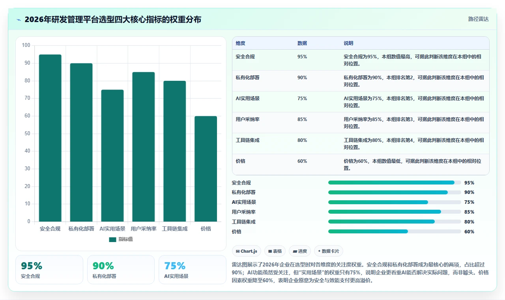Click the AI实用场景 75% progress bar
This screenshot has height=300, width=505.
click(395, 202)
